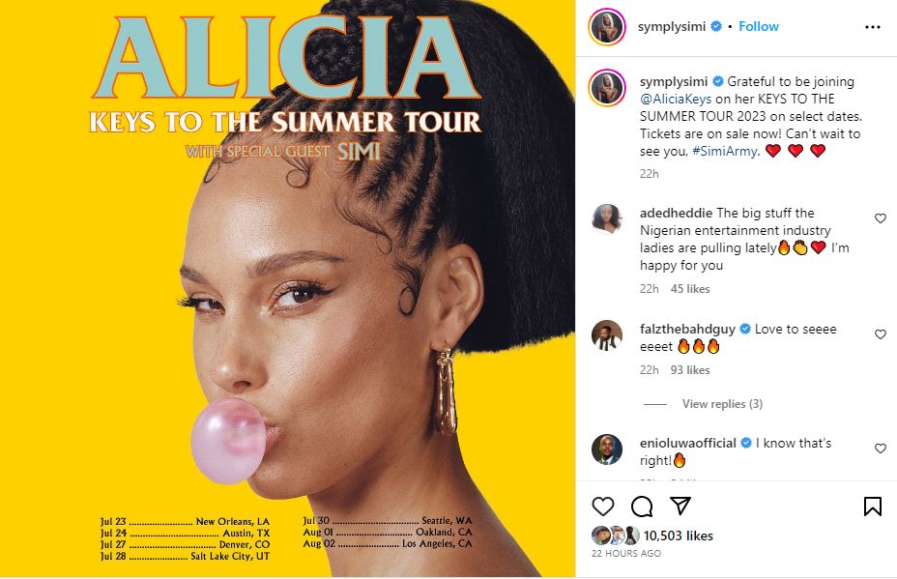Image resolution: width=897 pixels, height=579 pixels.
Task: Open @AliciaKeys mention link
Action: point(676,99)
